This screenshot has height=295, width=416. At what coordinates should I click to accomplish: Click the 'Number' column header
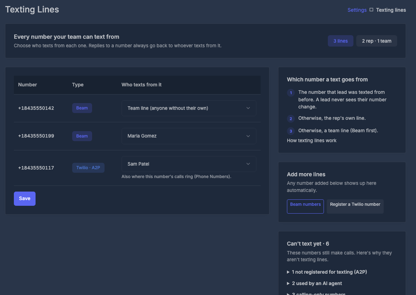pyautogui.click(x=28, y=85)
